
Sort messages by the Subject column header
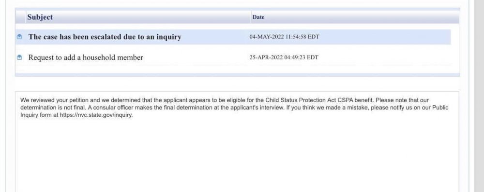click(40, 17)
